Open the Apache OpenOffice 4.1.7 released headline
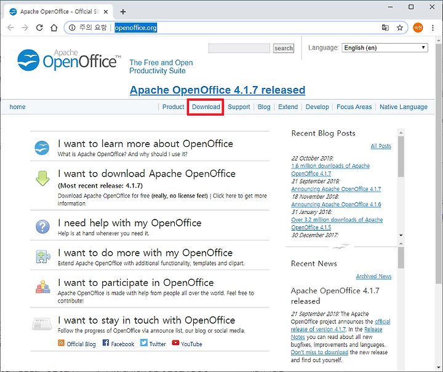The height and width of the screenshot is (372, 443). pos(218,90)
